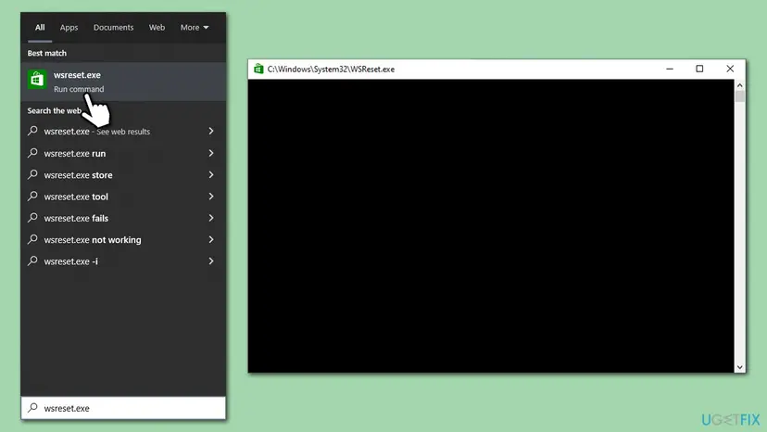Click the search input box containing wsreset.exe
Viewport: 767px width, 432px height.
click(123, 408)
